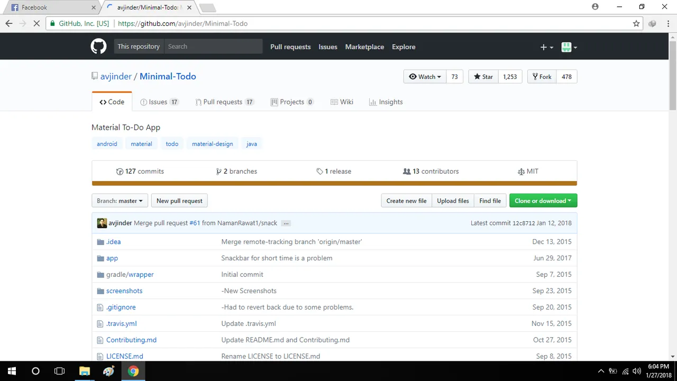677x381 pixels.
Task: Go back using the browser back arrow
Action: (x=9, y=23)
